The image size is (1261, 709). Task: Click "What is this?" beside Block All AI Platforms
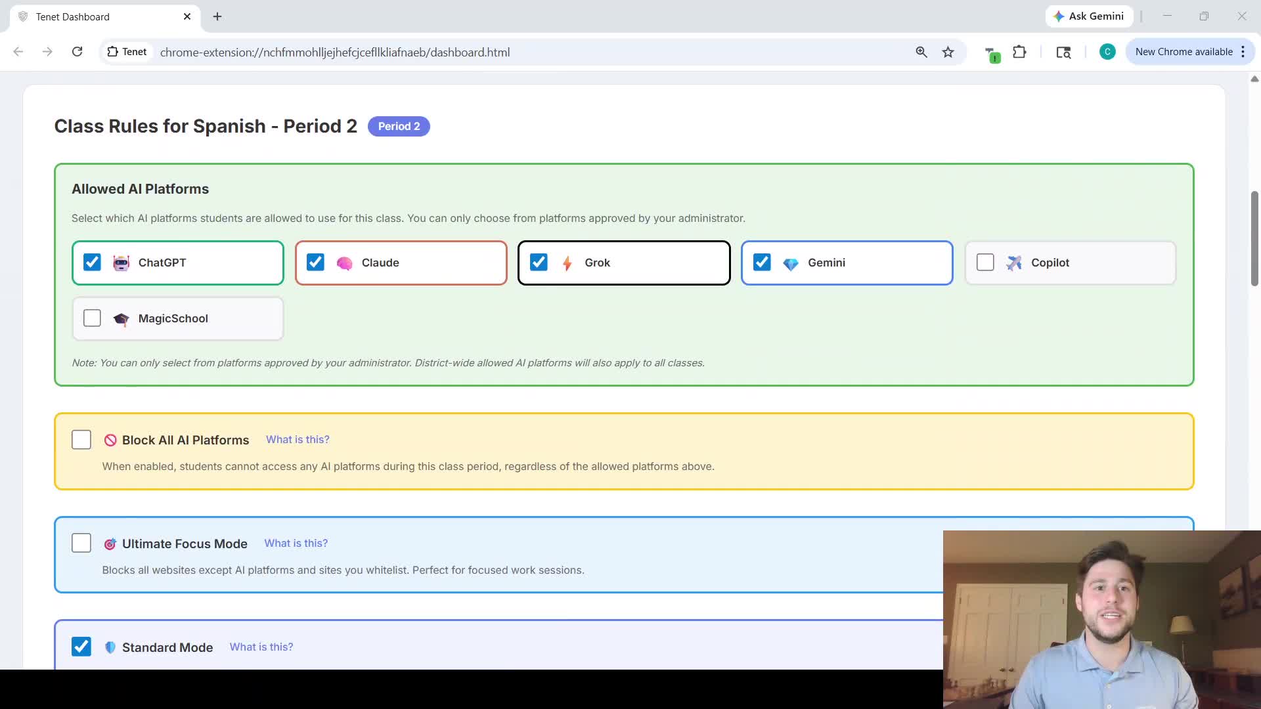298,440
